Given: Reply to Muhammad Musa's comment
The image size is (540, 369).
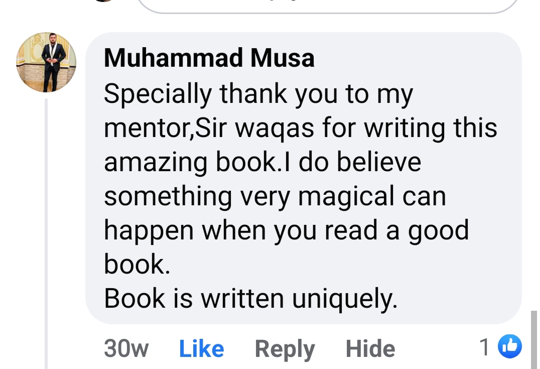Looking at the screenshot, I should (x=285, y=349).
